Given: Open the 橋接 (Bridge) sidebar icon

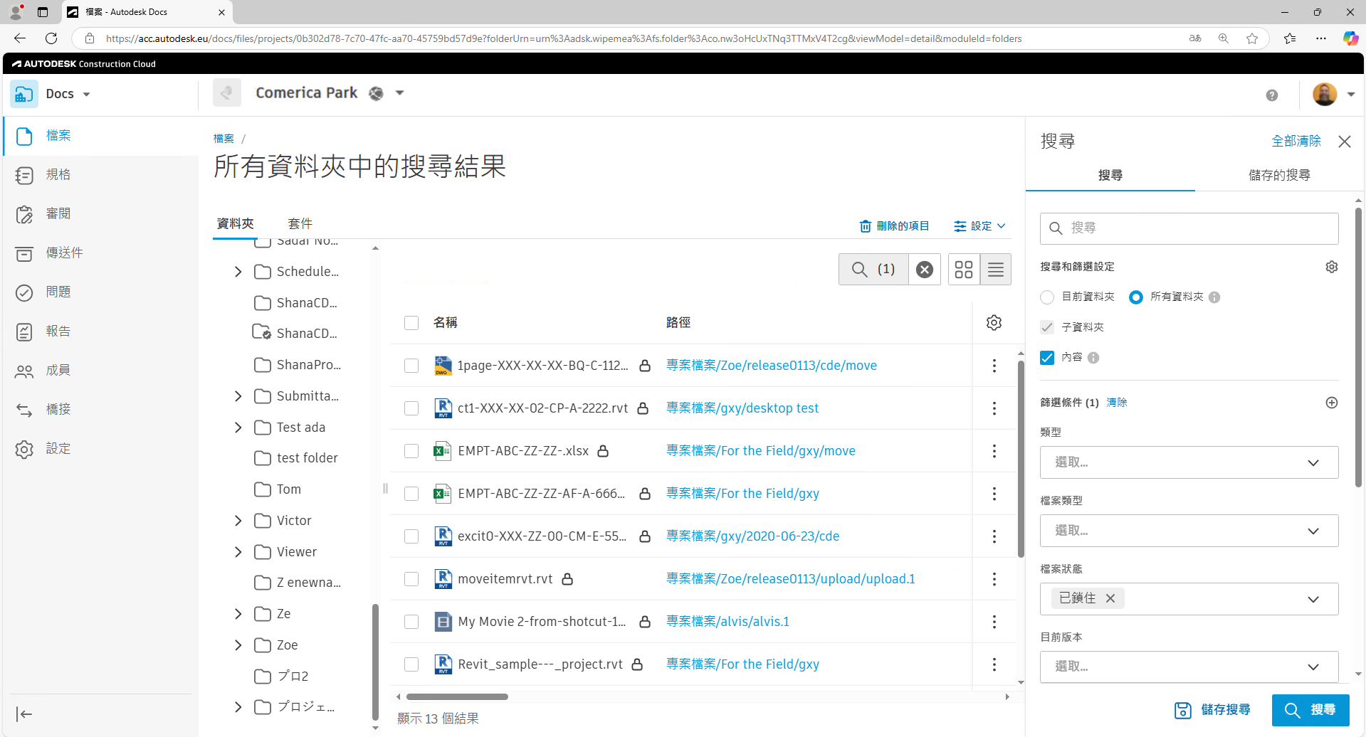Looking at the screenshot, I should (x=24, y=410).
